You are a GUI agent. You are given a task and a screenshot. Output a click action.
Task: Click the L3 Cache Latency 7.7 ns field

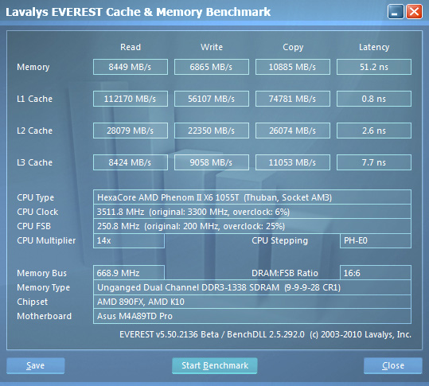374,162
